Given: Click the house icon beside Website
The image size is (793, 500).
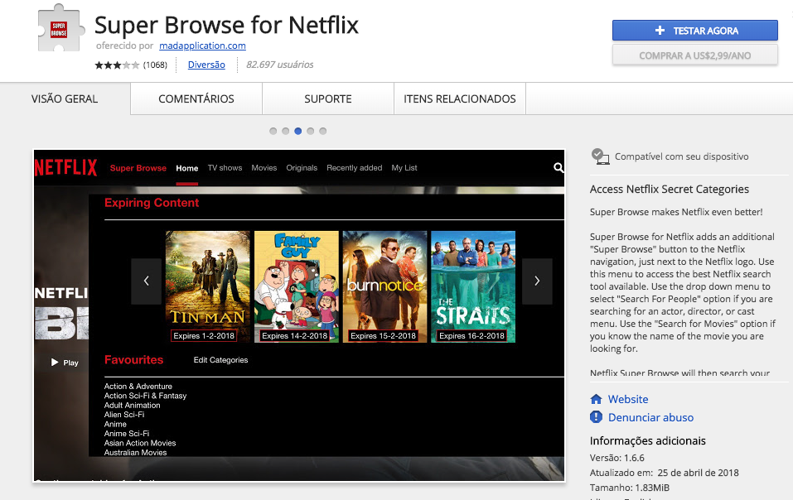Looking at the screenshot, I should 597,399.
